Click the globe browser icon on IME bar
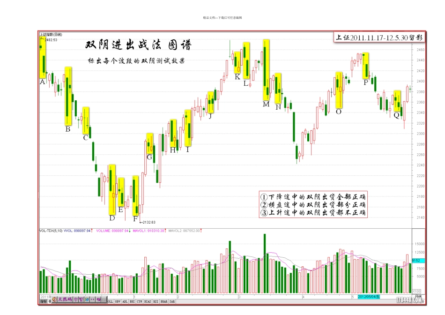This screenshot has height=315, width=445. pos(87,300)
